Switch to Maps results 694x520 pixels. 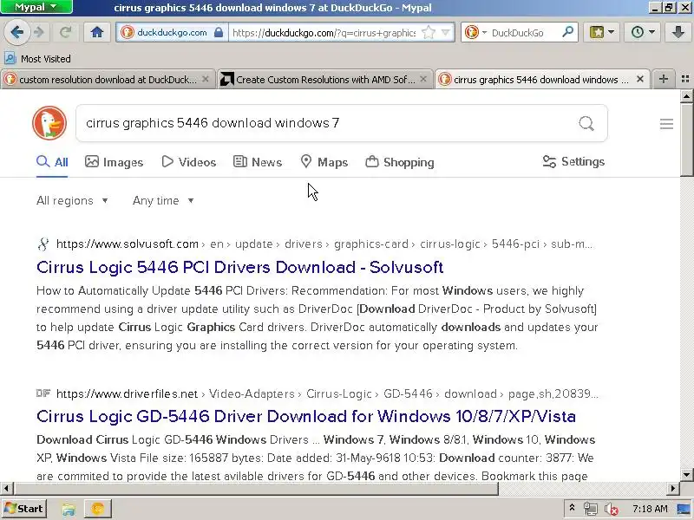click(324, 162)
